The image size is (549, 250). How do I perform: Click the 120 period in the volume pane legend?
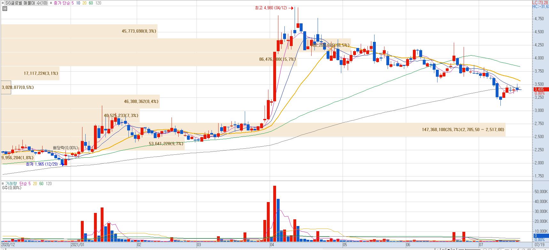49,184
